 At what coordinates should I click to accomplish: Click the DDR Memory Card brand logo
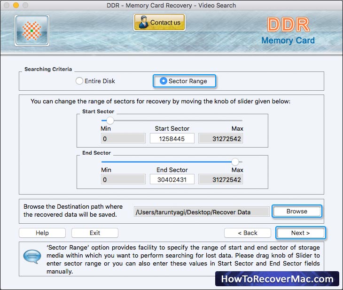[288, 31]
